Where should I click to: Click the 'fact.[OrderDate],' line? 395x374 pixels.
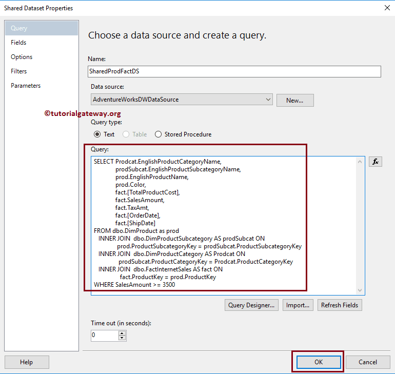[x=138, y=215]
